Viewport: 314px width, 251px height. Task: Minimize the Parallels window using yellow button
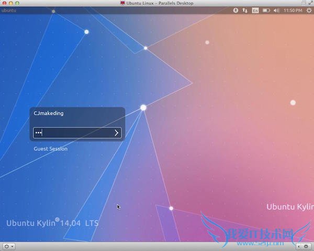(x=11, y=3)
